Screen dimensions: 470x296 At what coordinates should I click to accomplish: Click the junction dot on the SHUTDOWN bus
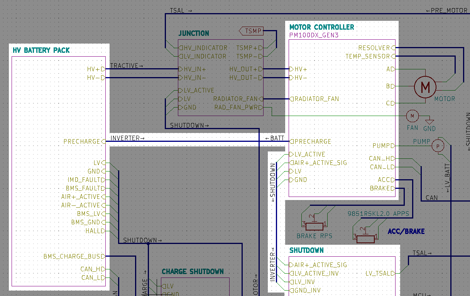(x=148, y=244)
